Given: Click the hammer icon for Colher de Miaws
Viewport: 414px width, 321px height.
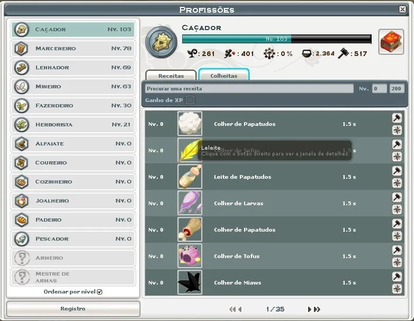Looking at the screenshot, I should (397, 277).
